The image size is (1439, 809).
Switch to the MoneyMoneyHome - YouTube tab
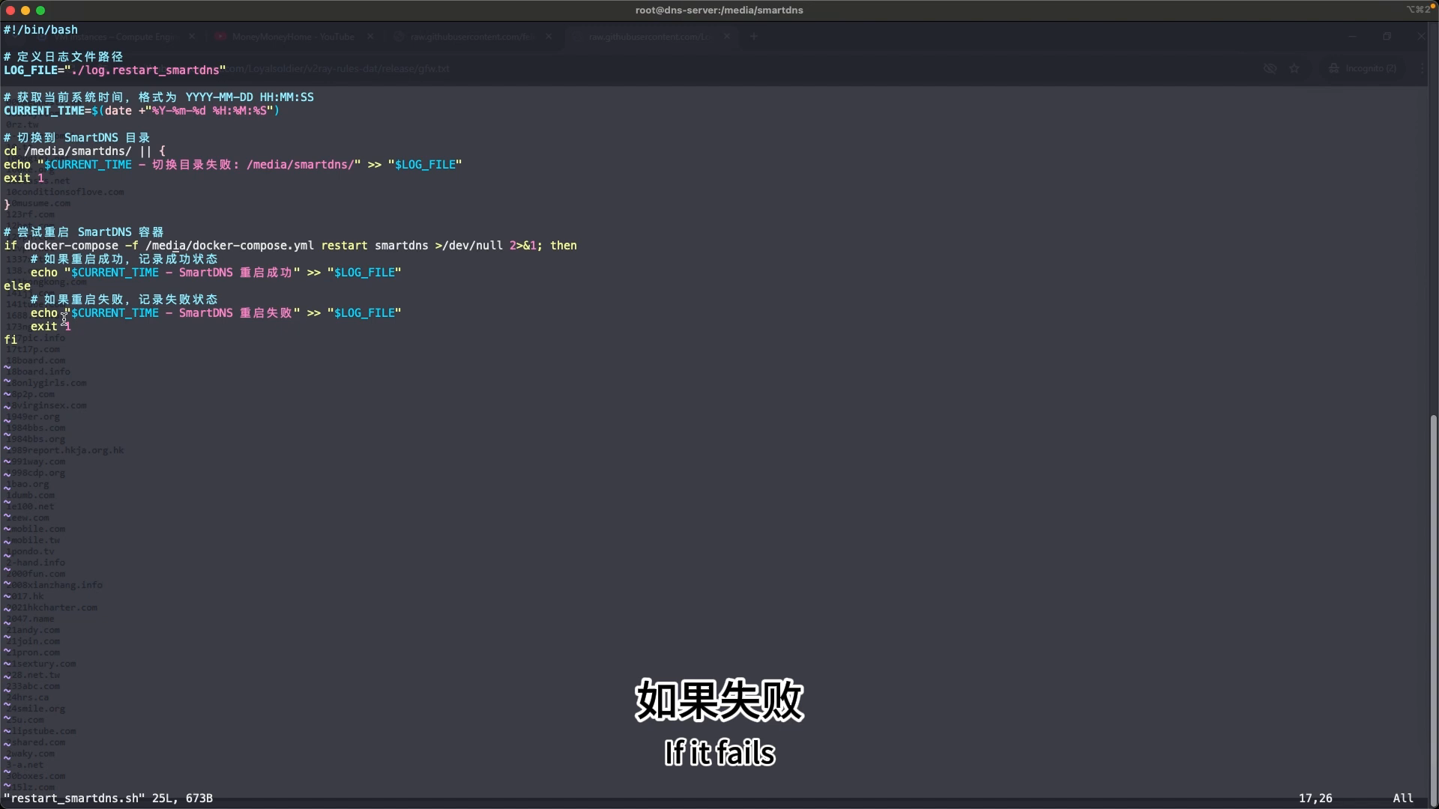click(x=293, y=37)
